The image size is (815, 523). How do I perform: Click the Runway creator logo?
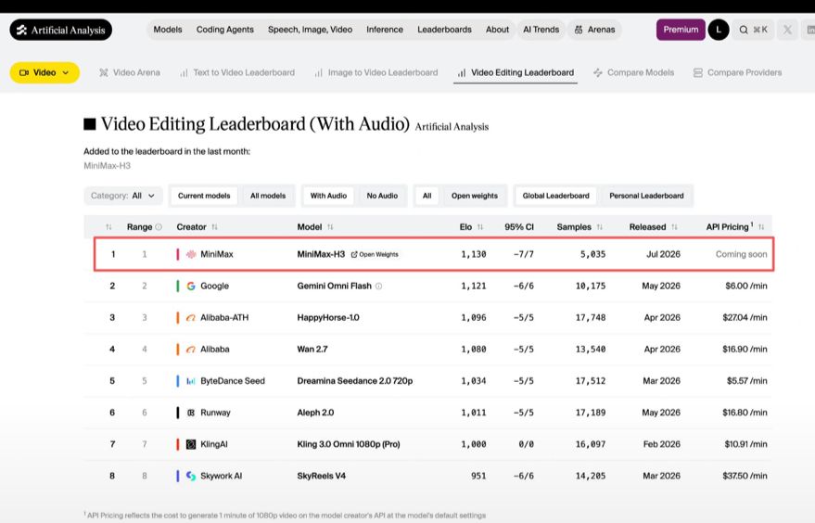(x=191, y=413)
